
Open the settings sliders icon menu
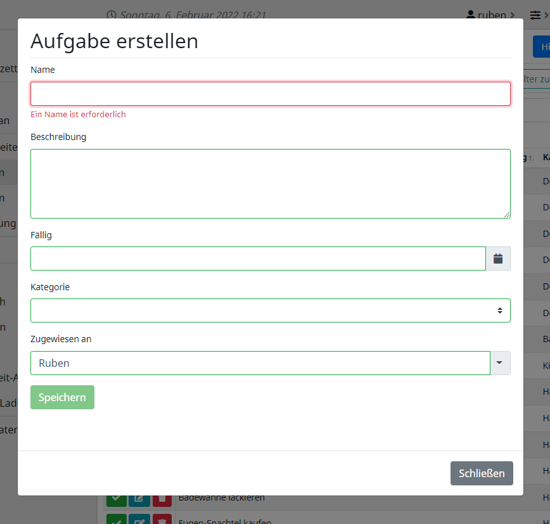coord(539,15)
